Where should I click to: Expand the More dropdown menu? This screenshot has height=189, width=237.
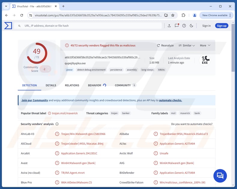[205, 45]
